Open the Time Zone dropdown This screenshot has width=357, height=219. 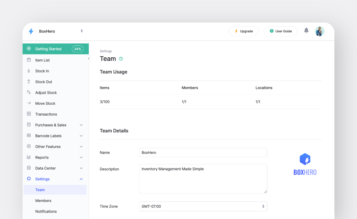tap(203, 206)
